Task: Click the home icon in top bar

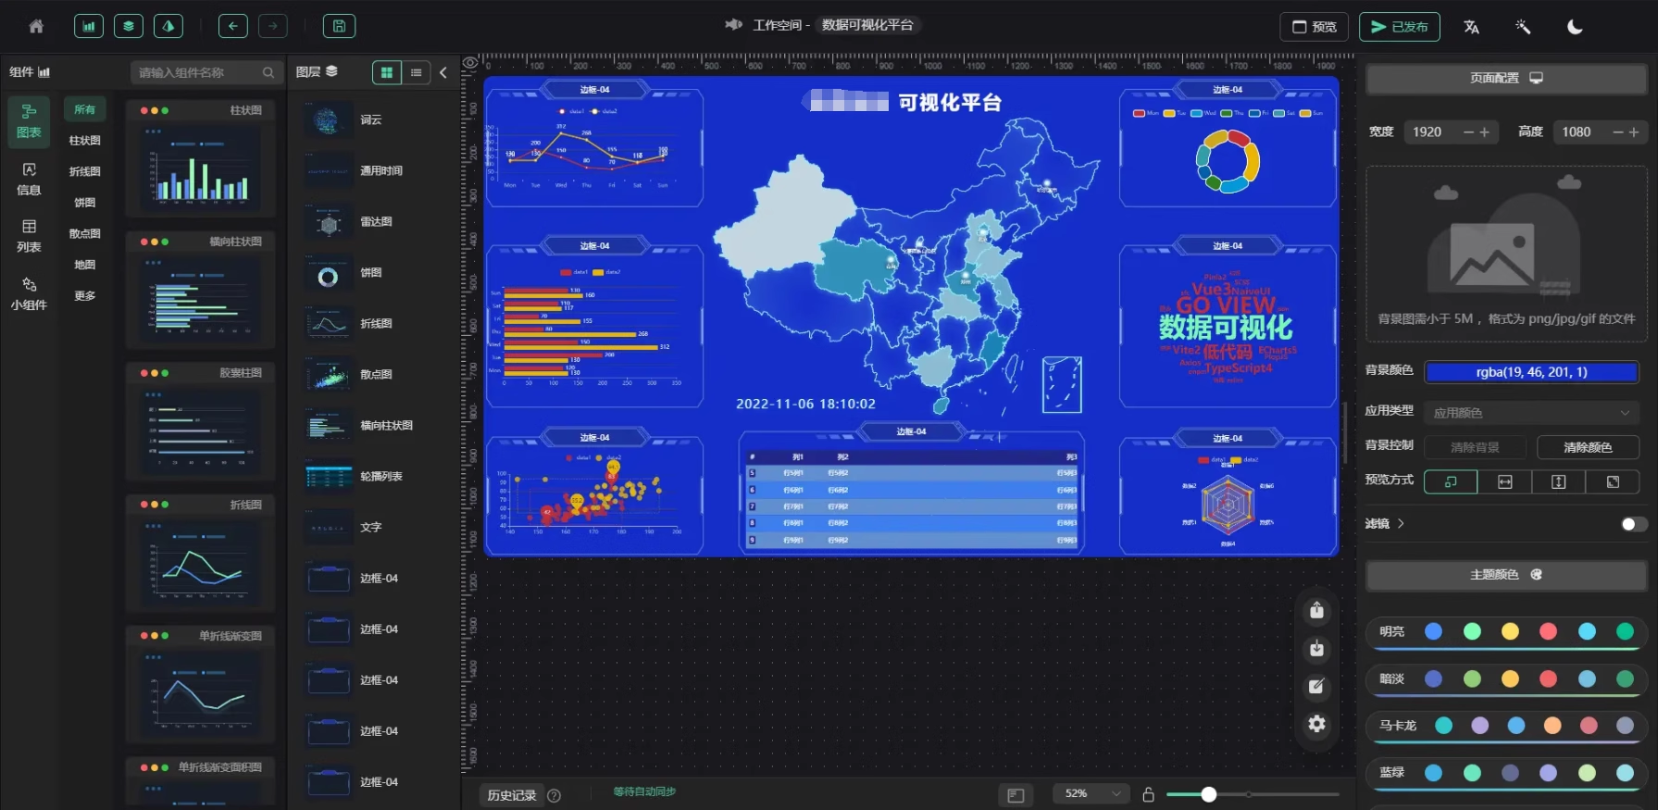Action: pyautogui.click(x=36, y=26)
